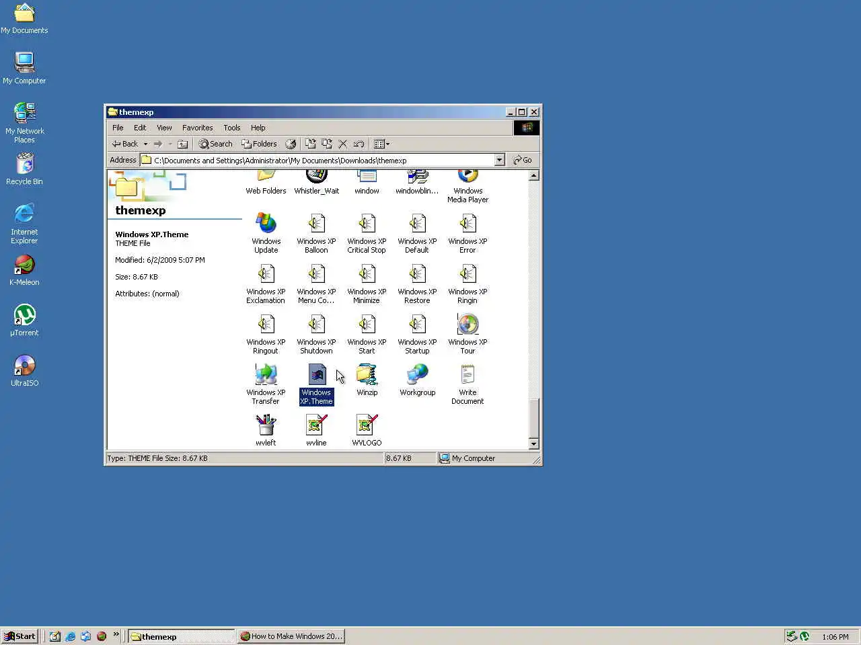Select the Recycle Bin desktop icon
861x645 pixels.
(x=24, y=169)
